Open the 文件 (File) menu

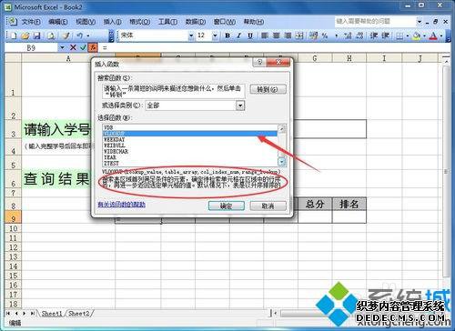(31, 22)
